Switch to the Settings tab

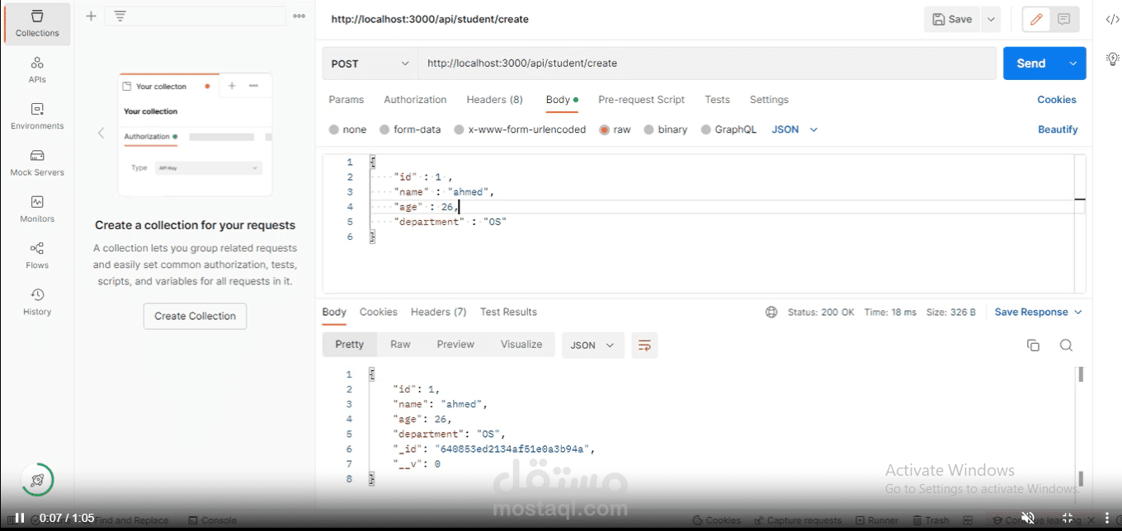[x=769, y=100]
